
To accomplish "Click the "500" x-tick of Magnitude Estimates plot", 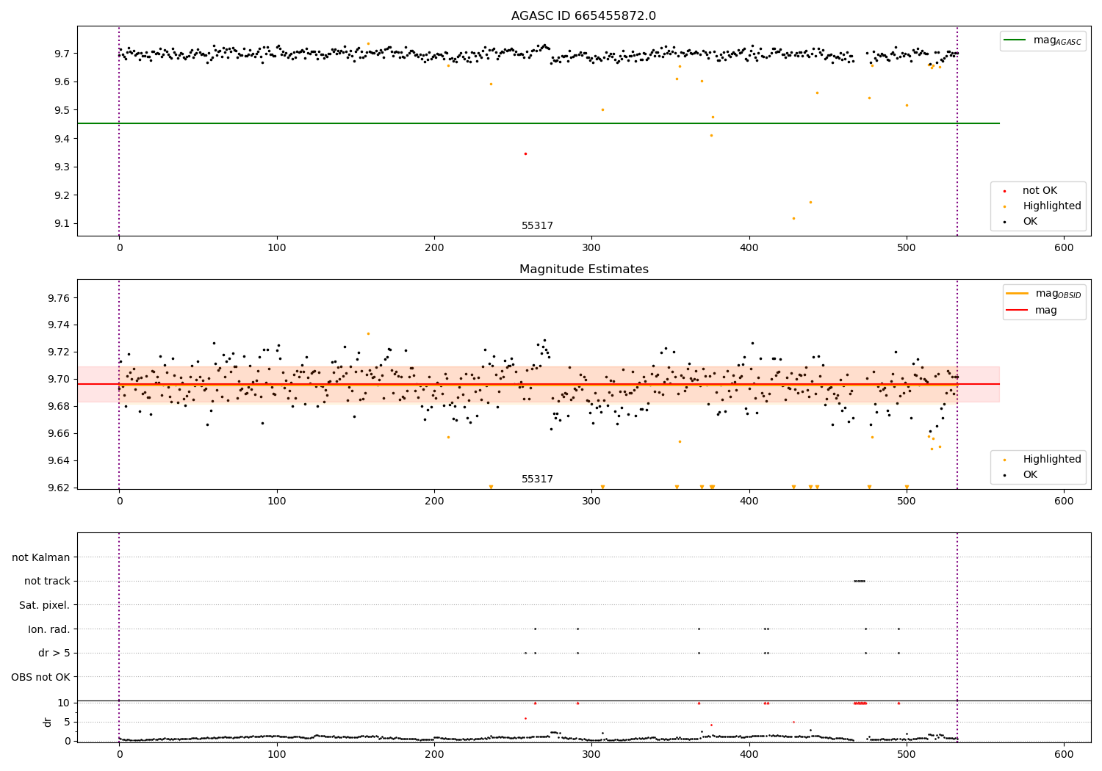I will point(907,502).
